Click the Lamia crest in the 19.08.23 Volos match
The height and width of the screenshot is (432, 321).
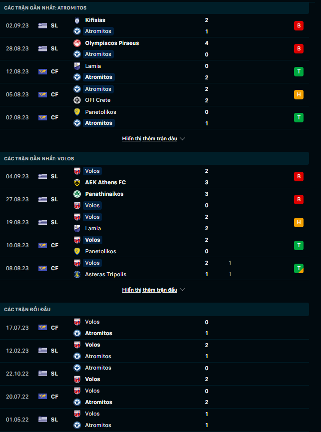[x=77, y=228]
